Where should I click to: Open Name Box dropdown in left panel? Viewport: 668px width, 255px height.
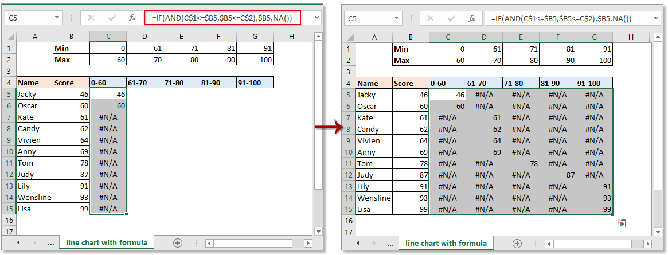click(56, 18)
